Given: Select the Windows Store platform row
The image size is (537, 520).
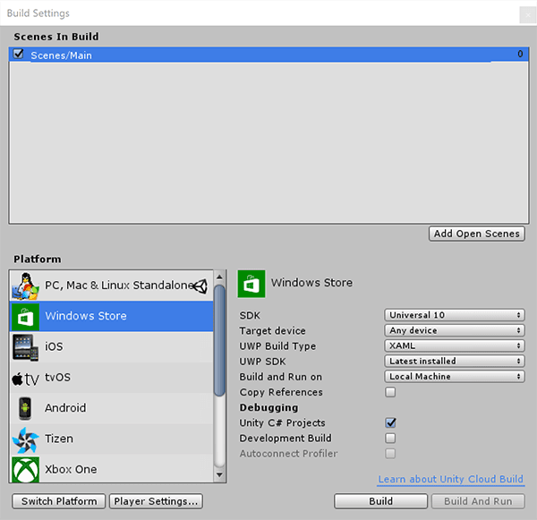Looking at the screenshot, I should [112, 316].
